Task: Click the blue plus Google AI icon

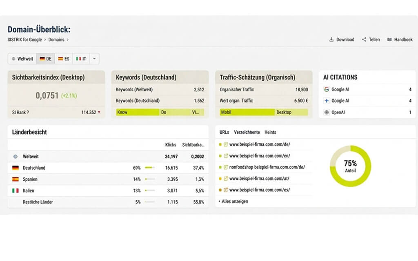Action: 327,101
